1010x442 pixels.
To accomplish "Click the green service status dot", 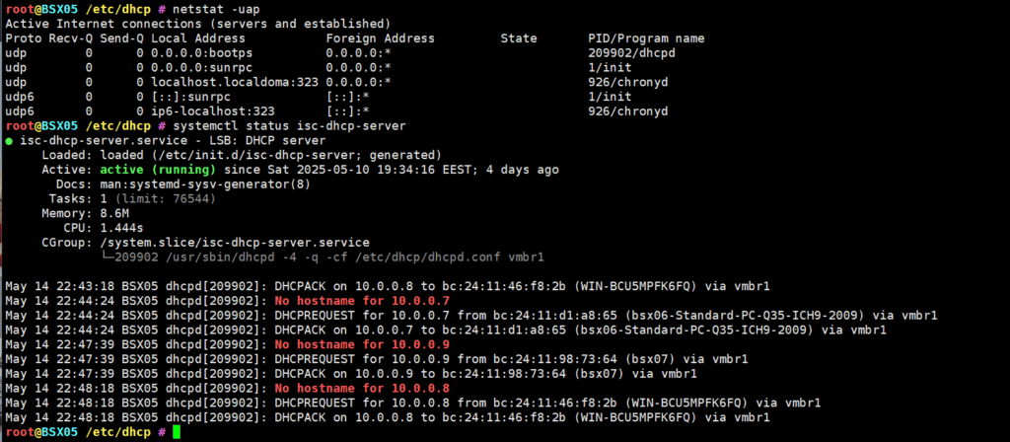I will tap(8, 140).
